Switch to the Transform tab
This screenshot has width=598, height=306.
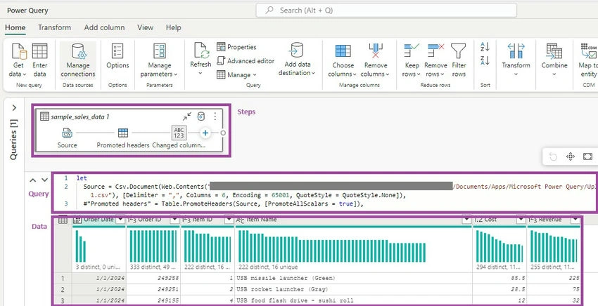[x=55, y=27]
